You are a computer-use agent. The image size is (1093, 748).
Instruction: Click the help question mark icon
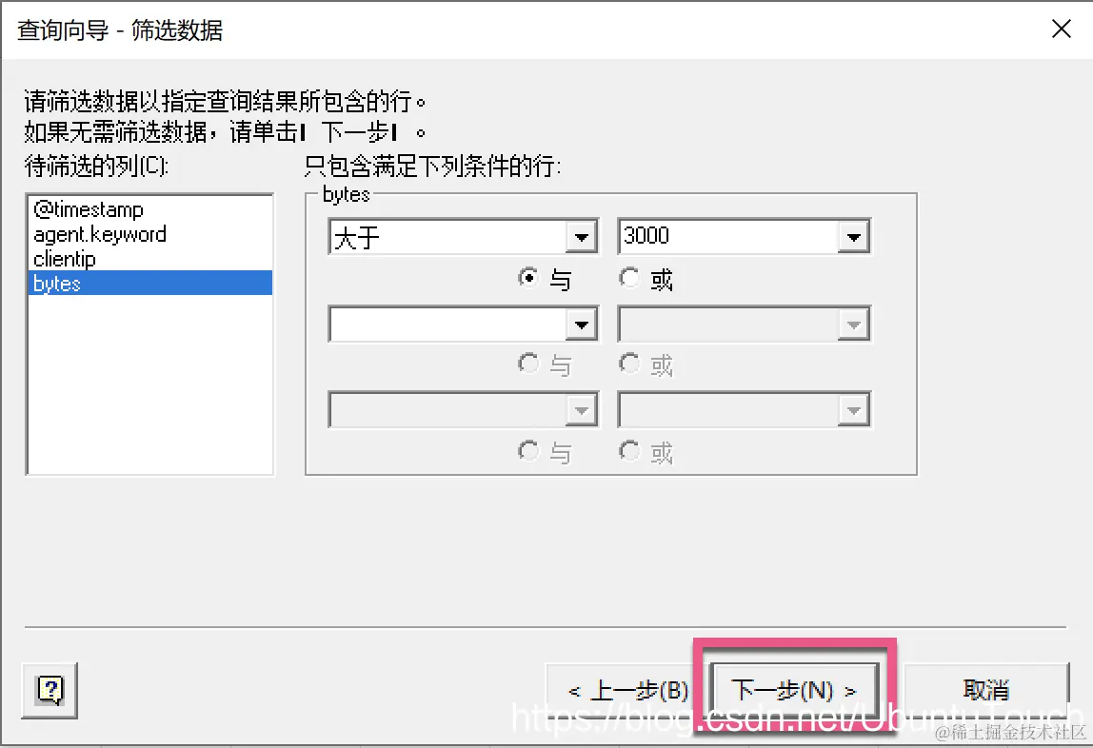click(50, 690)
